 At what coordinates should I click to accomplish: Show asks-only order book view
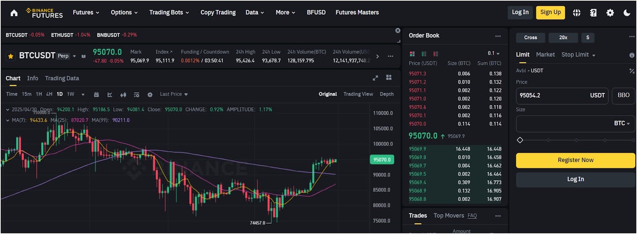[x=436, y=54]
